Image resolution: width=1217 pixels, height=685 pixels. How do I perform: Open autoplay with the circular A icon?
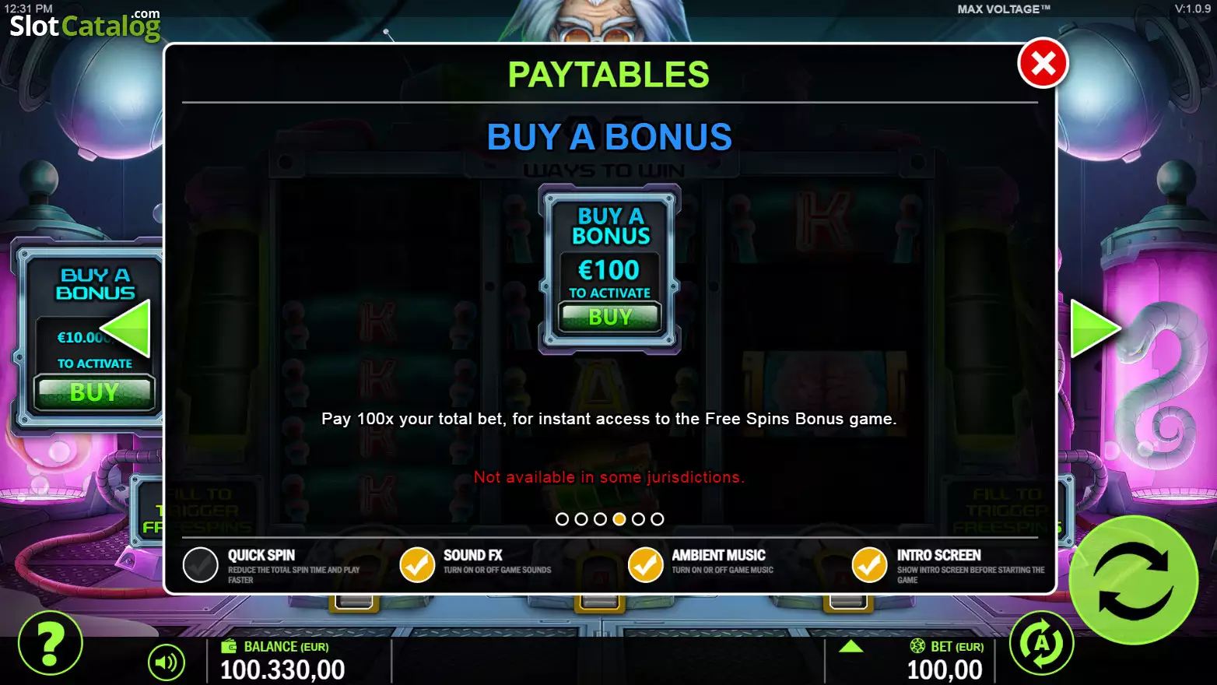(x=1042, y=643)
